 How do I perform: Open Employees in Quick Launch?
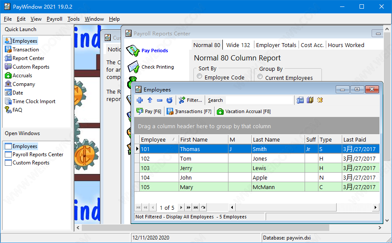coord(21,41)
